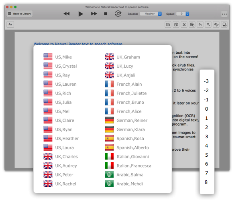The height and width of the screenshot is (200, 232).
Task: Choose the UK,Anjali voice
Action: (x=120, y=75)
